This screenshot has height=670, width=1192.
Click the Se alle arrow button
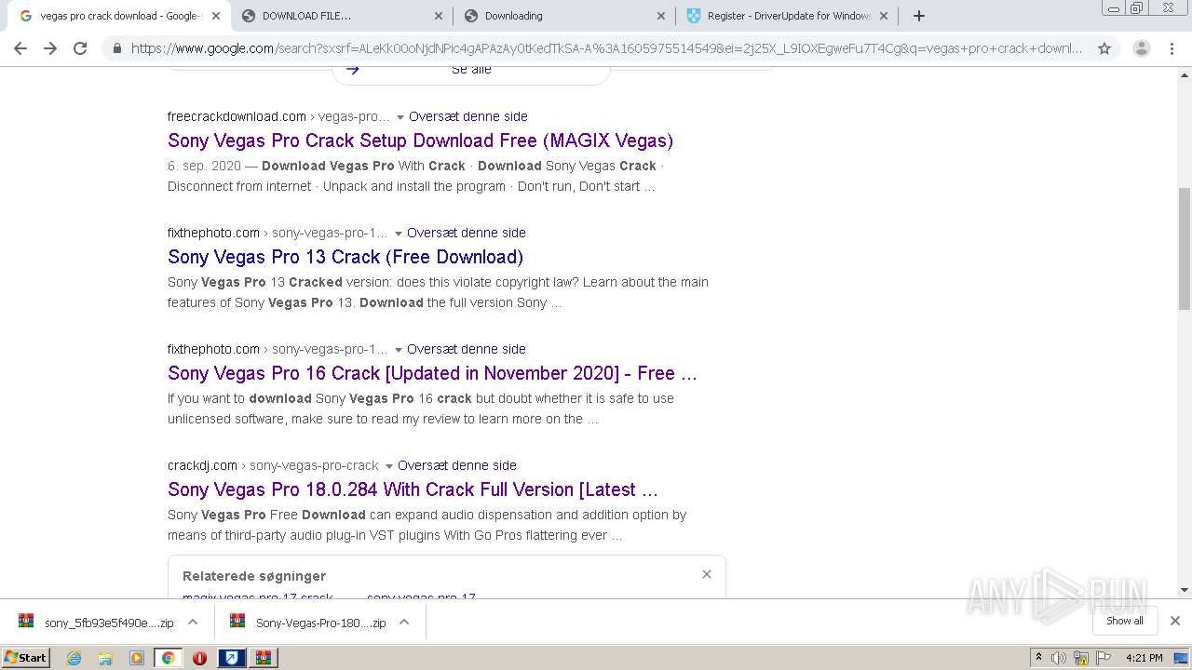(x=471, y=71)
